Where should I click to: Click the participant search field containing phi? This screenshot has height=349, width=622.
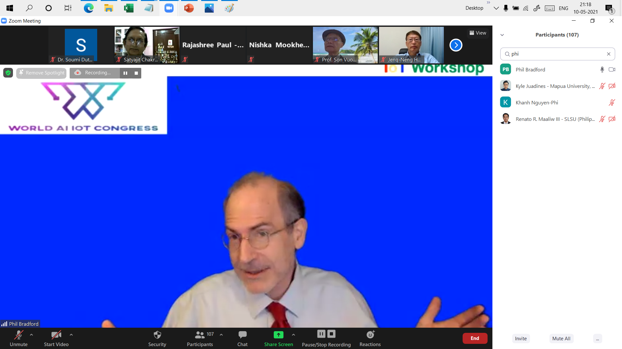(x=558, y=54)
